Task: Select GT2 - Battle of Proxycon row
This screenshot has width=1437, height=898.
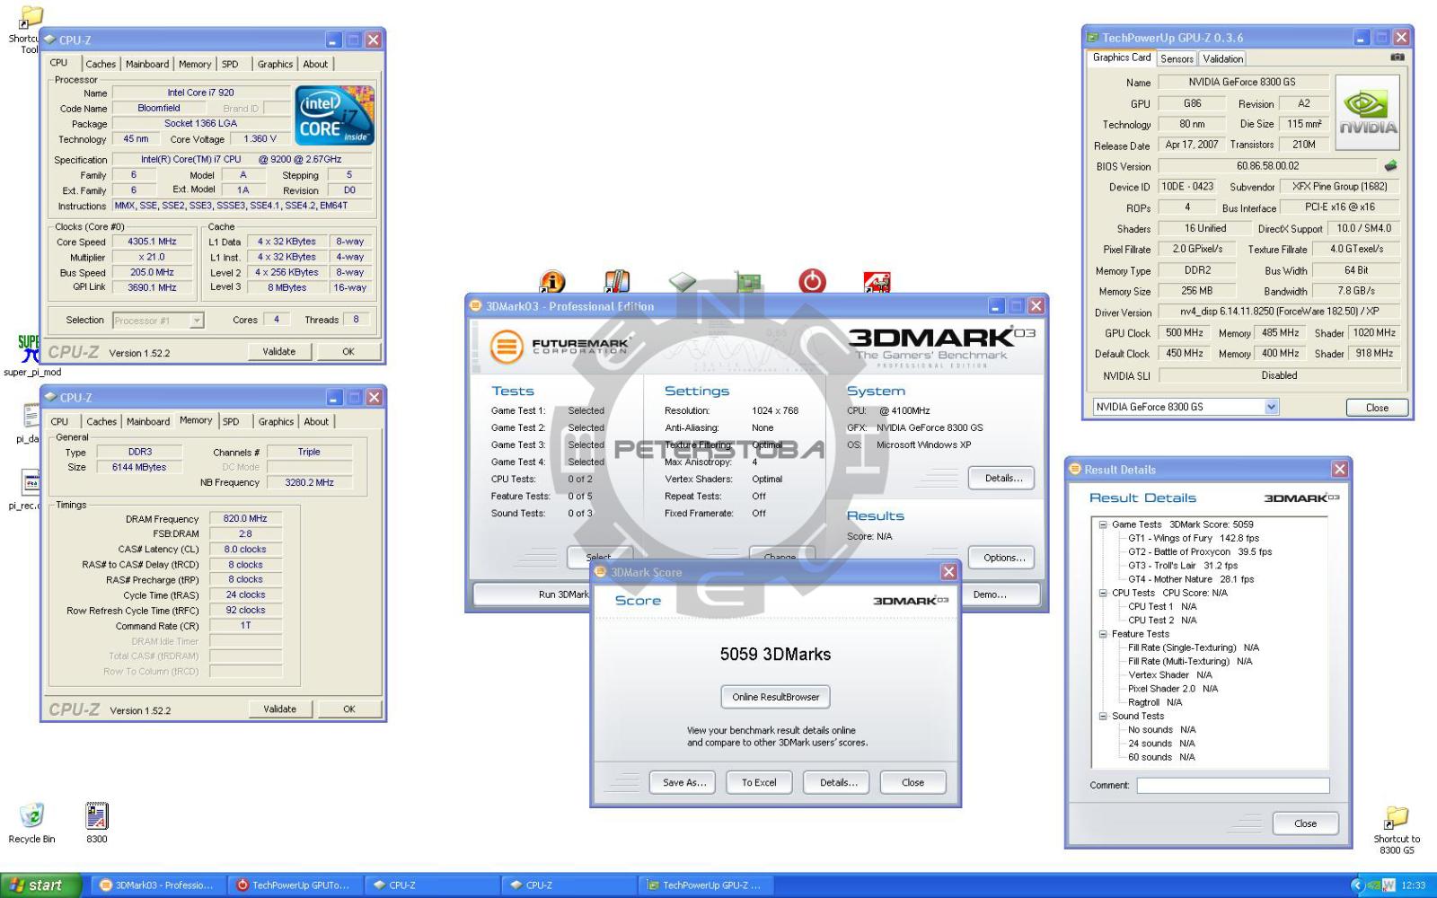Action: tap(1200, 552)
